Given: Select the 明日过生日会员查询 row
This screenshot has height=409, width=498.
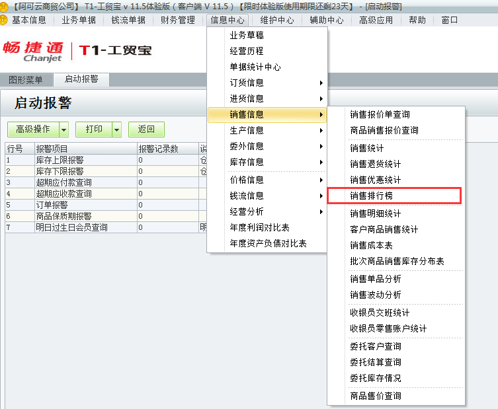Looking at the screenshot, I should 106,227.
